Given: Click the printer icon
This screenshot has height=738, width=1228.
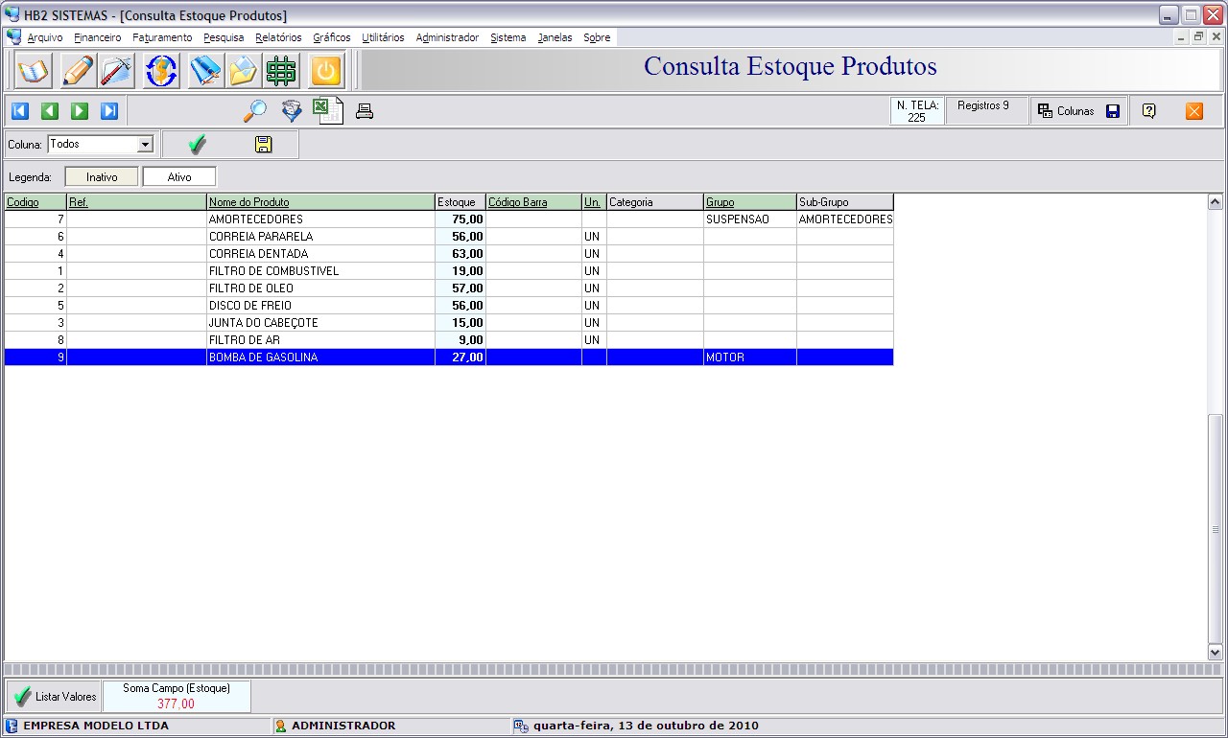Looking at the screenshot, I should tap(365, 112).
